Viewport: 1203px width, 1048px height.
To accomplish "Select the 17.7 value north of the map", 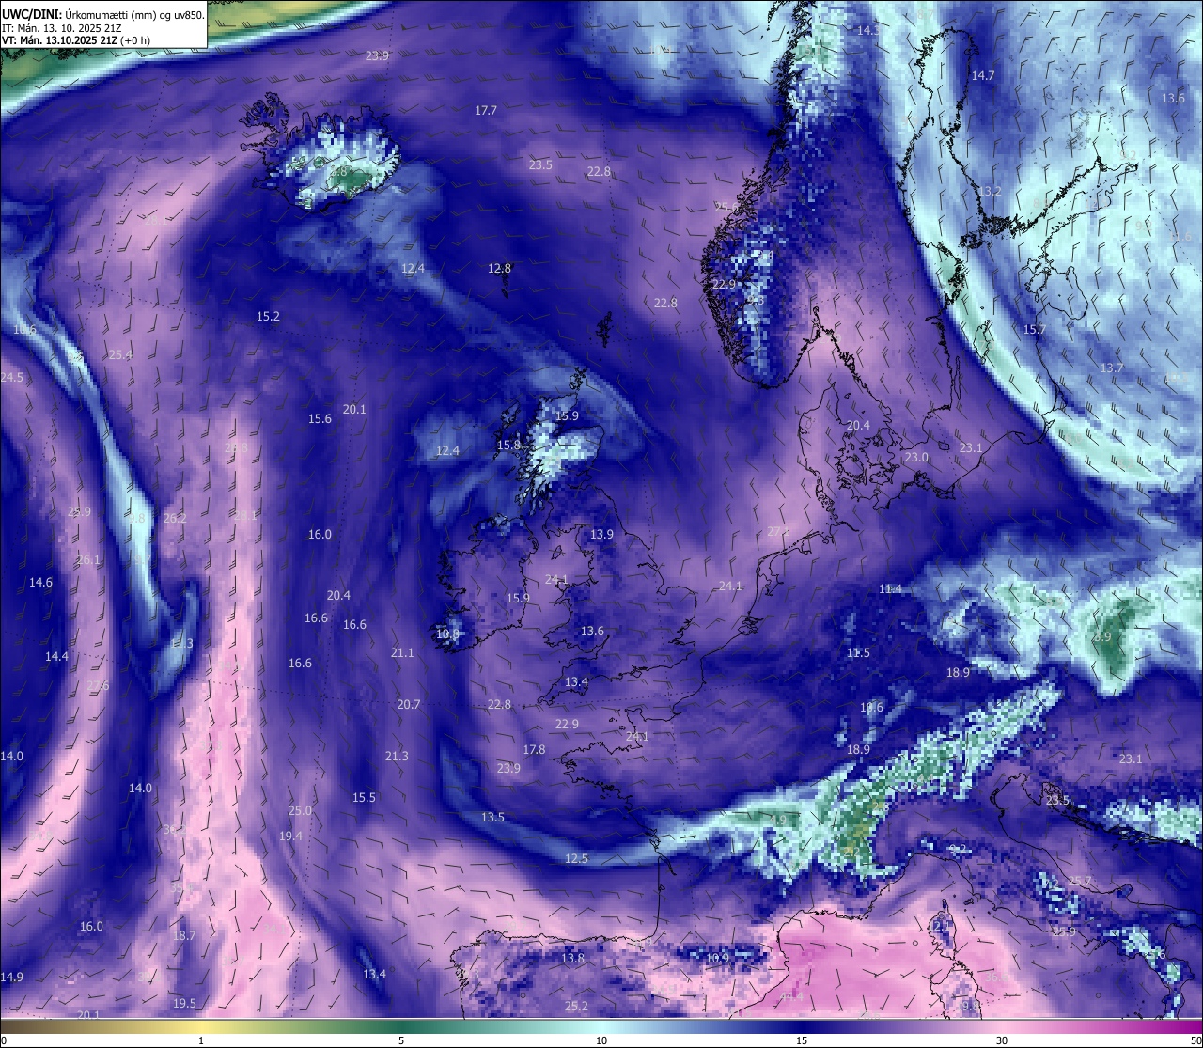I will pos(486,110).
